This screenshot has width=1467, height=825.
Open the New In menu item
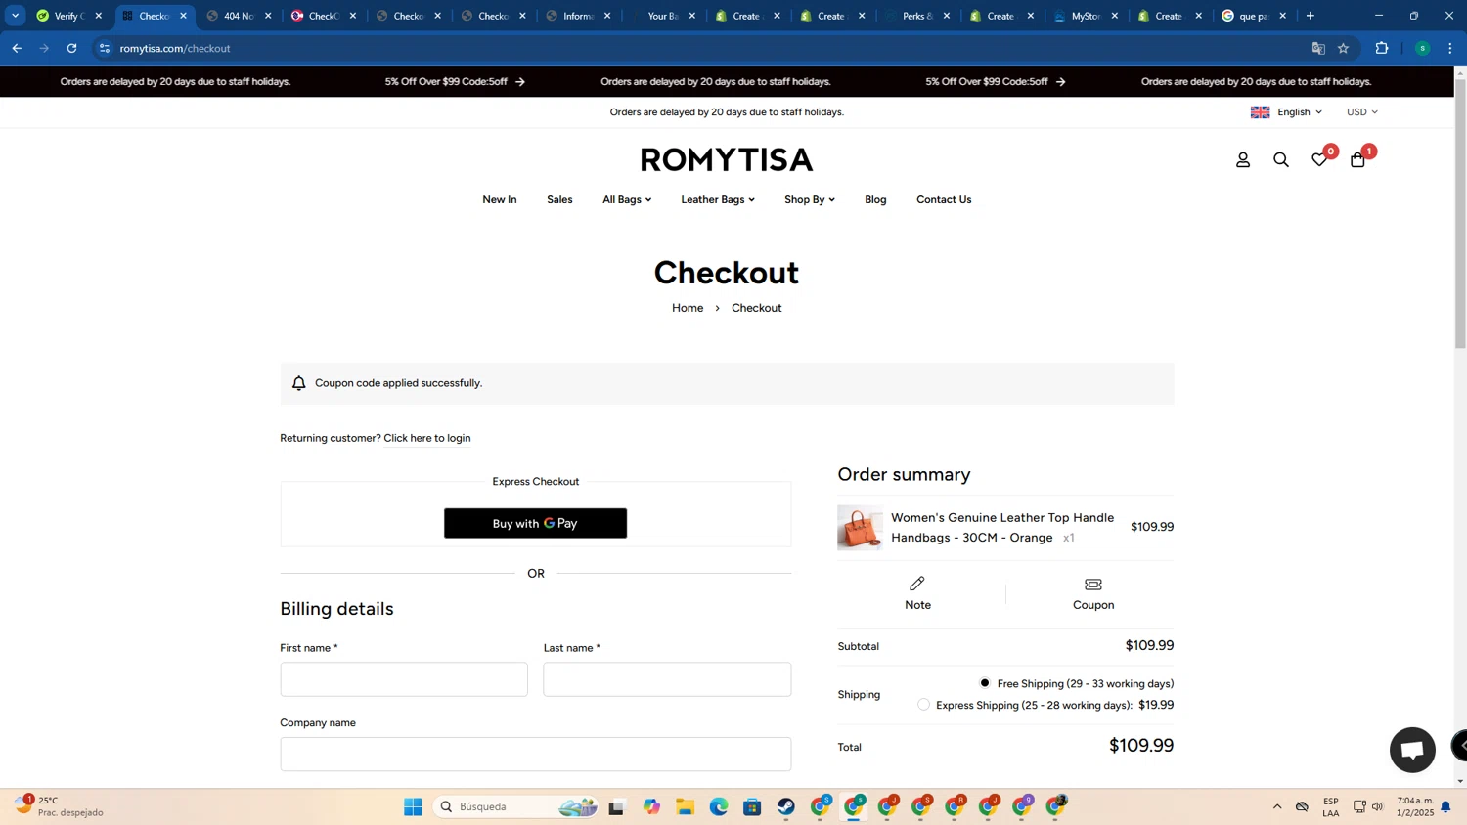[x=500, y=199]
